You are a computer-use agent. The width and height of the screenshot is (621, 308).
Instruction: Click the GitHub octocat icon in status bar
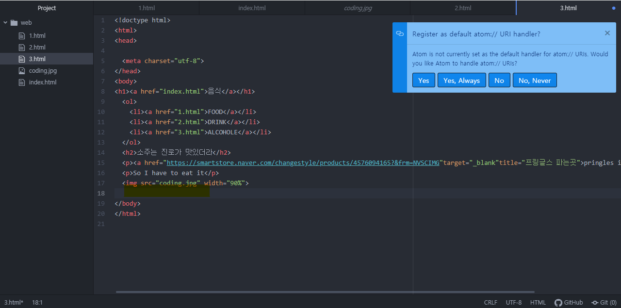[558, 303]
